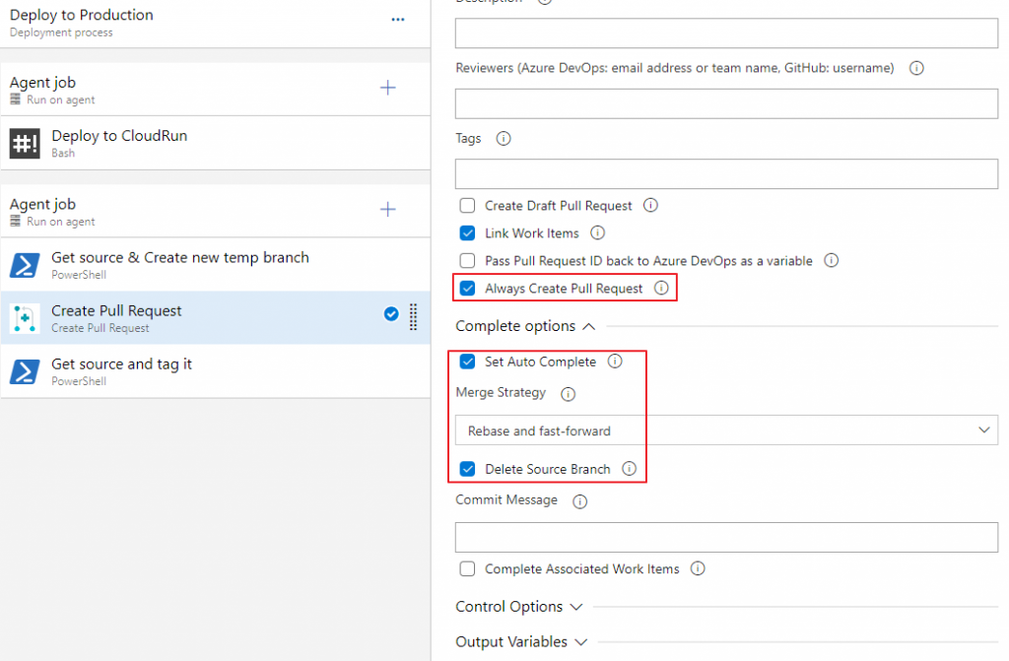The width and height of the screenshot is (1009, 661).
Task: Enable Create Draft Pull Request checkbox
Action: (467, 205)
